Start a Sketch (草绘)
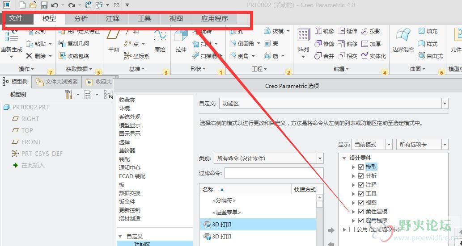The width and height of the screenshot is (462, 246). tap(160, 41)
